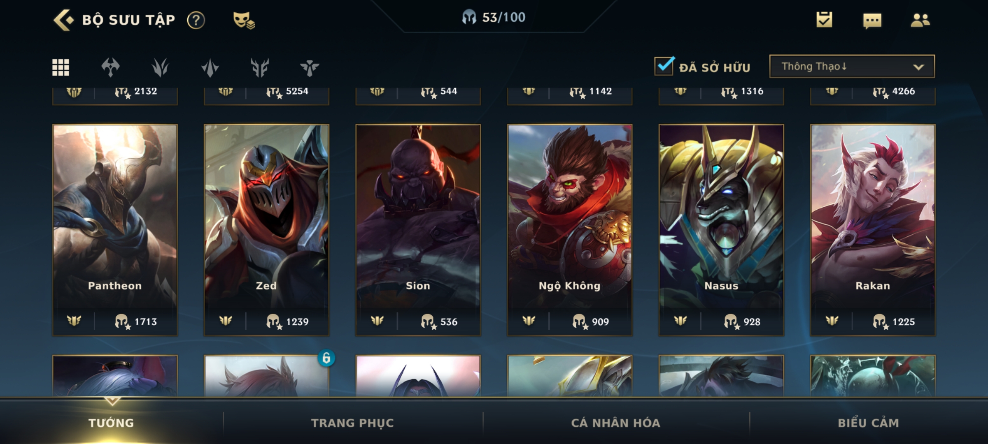
Task: Show all champions with grid filter icon
Action: coord(61,67)
